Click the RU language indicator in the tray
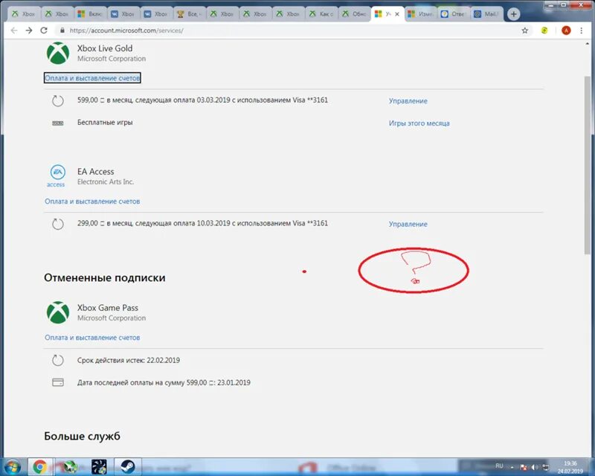The width and height of the screenshot is (595, 476). click(499, 466)
